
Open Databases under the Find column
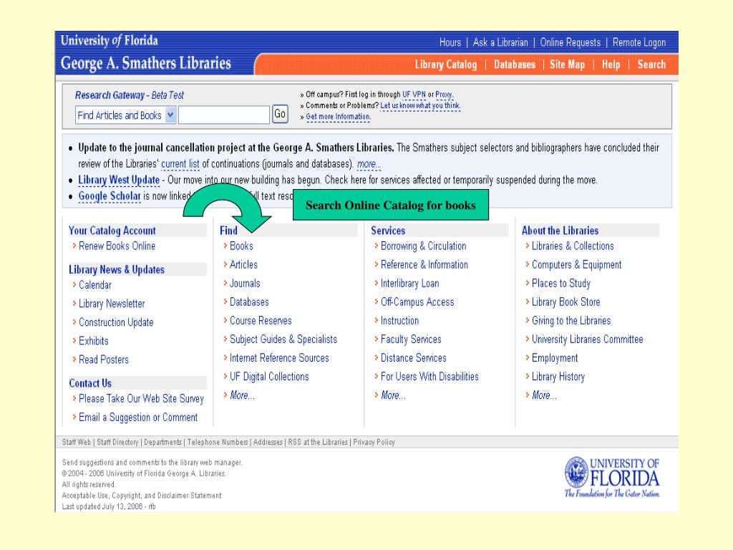[249, 302]
